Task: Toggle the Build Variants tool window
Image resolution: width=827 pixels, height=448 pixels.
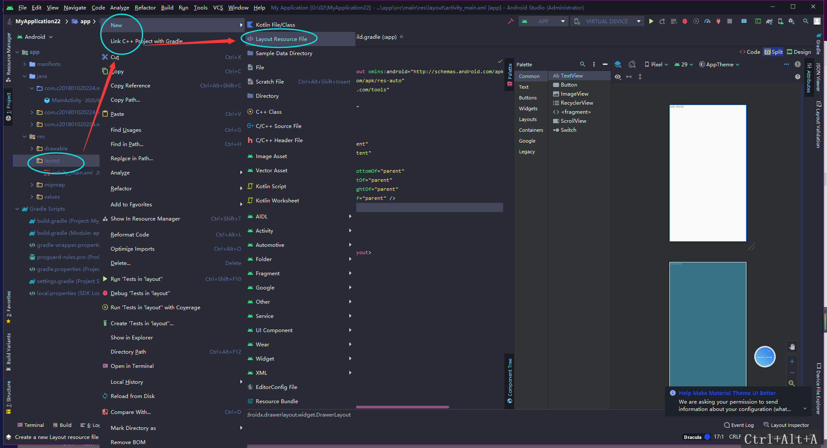Action: 8,352
